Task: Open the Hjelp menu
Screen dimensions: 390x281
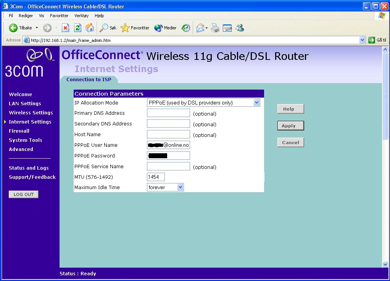Action: click(x=99, y=16)
